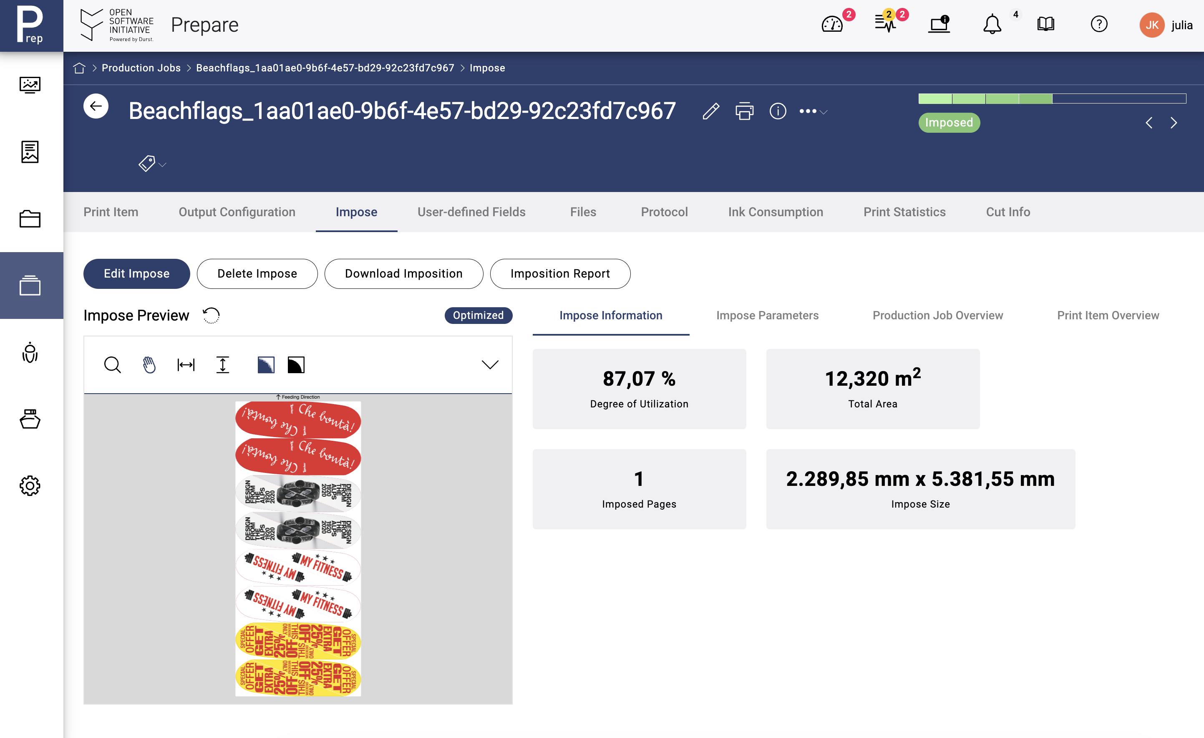Open the ink bottle sidebar icon
This screenshot has width=1204, height=738.
coord(30,419)
